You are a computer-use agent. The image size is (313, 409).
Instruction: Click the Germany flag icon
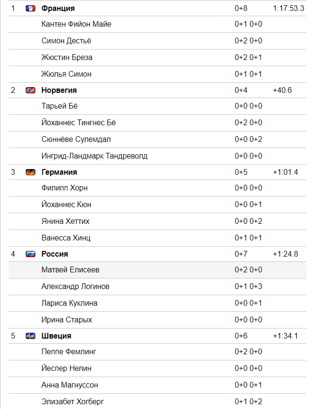pyautogui.click(x=31, y=172)
